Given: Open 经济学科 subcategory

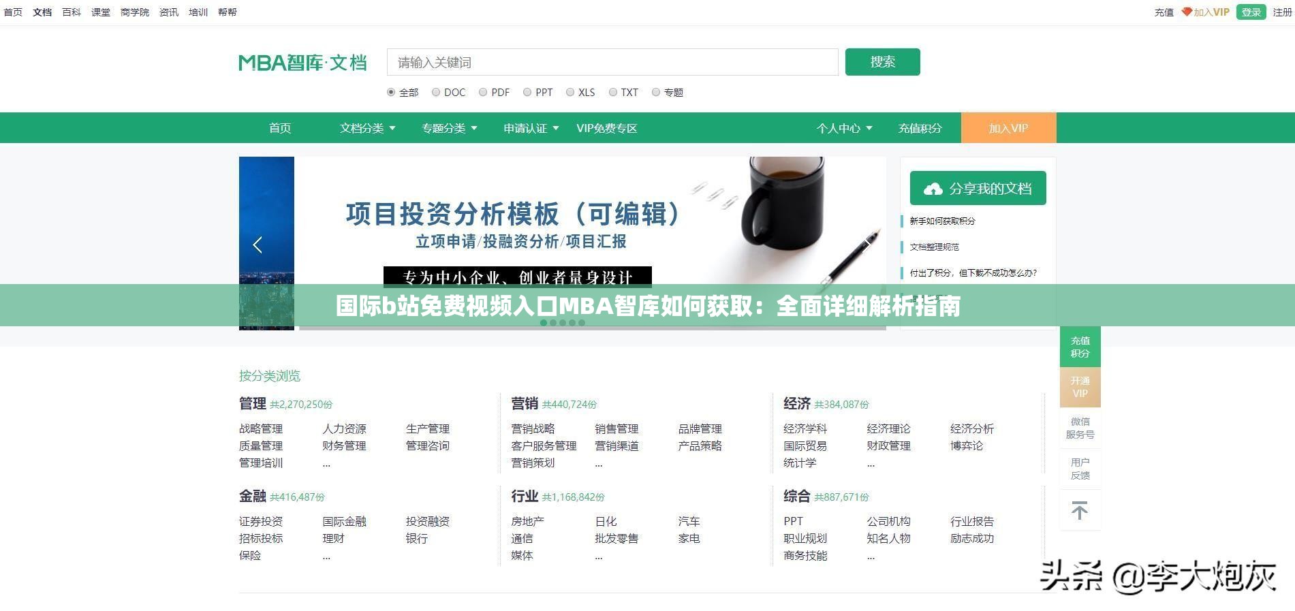Looking at the screenshot, I should [x=806, y=428].
